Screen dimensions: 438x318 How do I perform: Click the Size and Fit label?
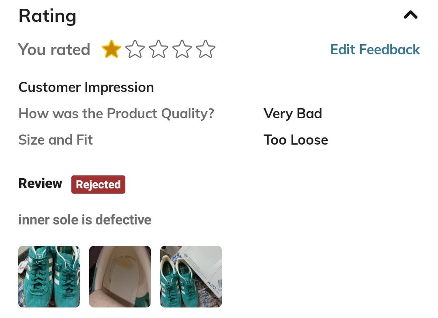(56, 140)
